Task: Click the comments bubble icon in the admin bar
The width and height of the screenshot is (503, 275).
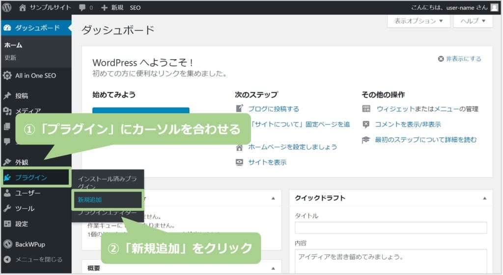Action: tap(83, 7)
